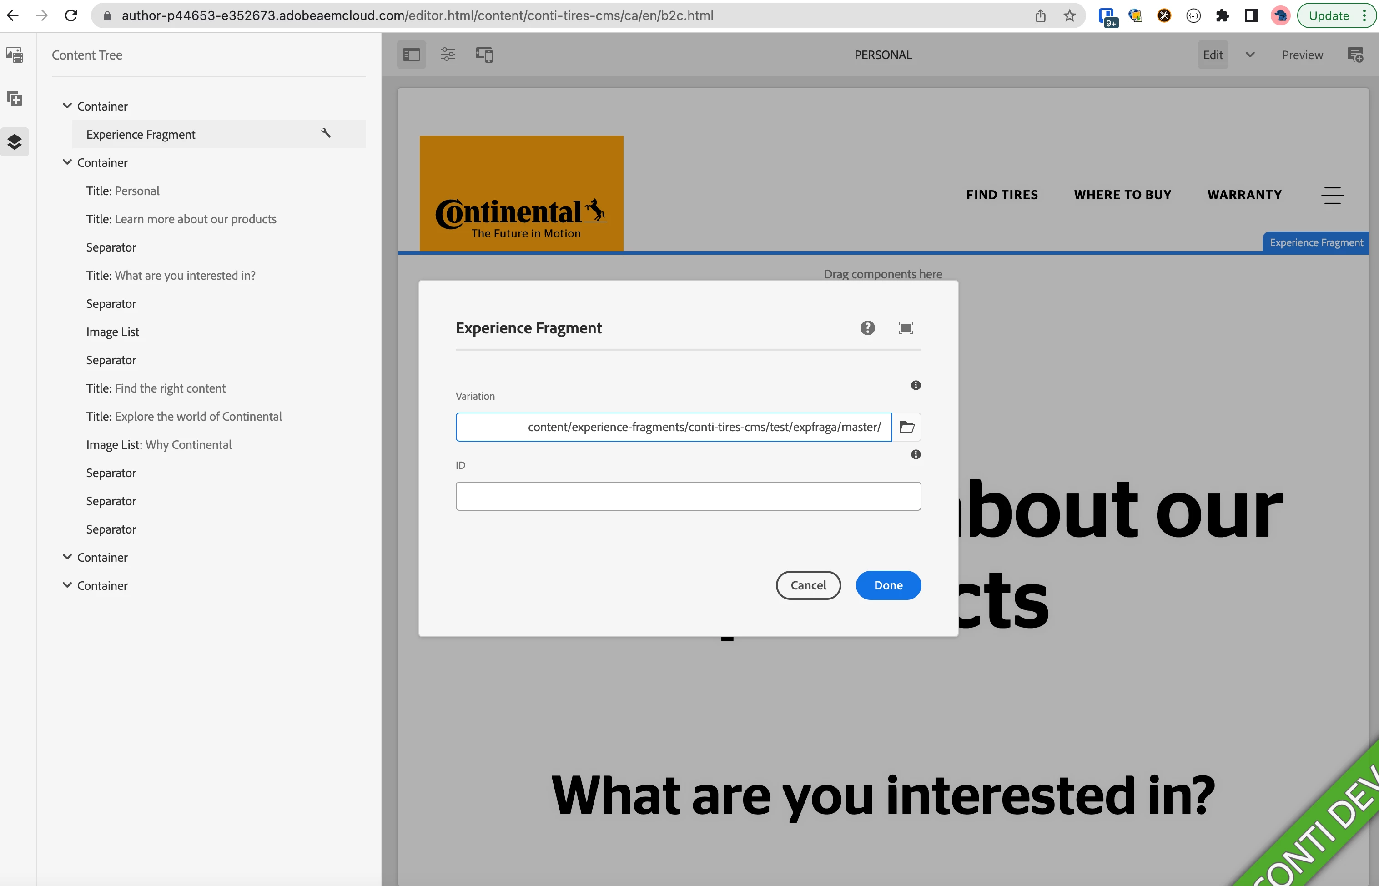The height and width of the screenshot is (886, 1379).
Task: Click the annotation icon beside Preview
Action: click(x=1355, y=55)
